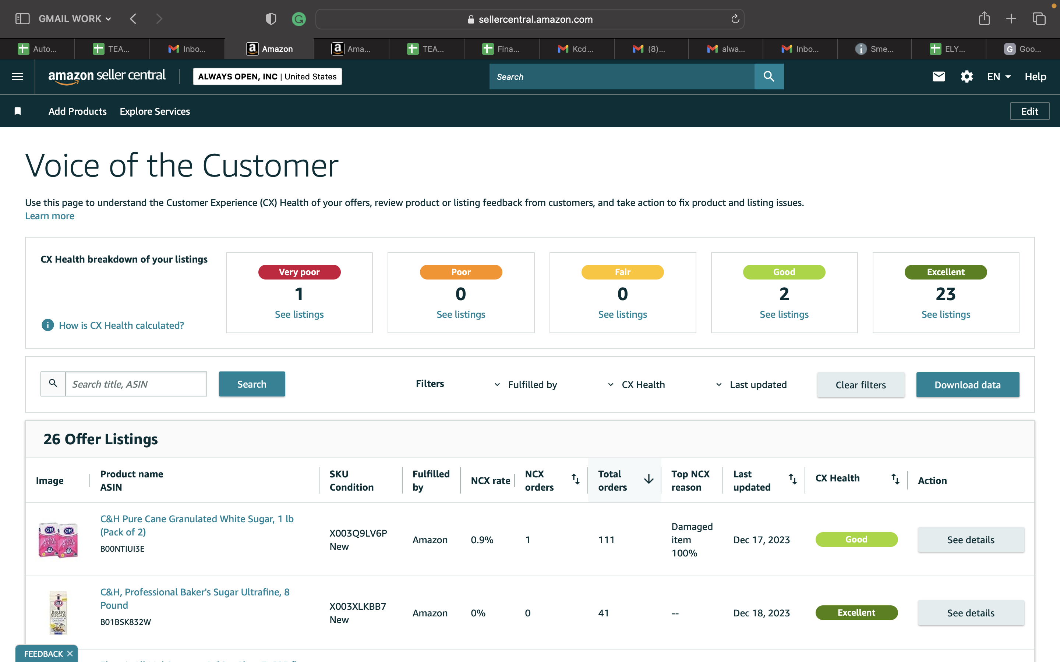Open the EN language dropdown
This screenshot has height=662, width=1060.
click(x=999, y=76)
